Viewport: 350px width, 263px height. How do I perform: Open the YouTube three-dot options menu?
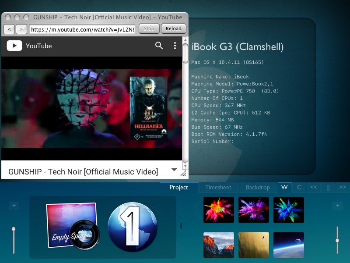(x=175, y=46)
